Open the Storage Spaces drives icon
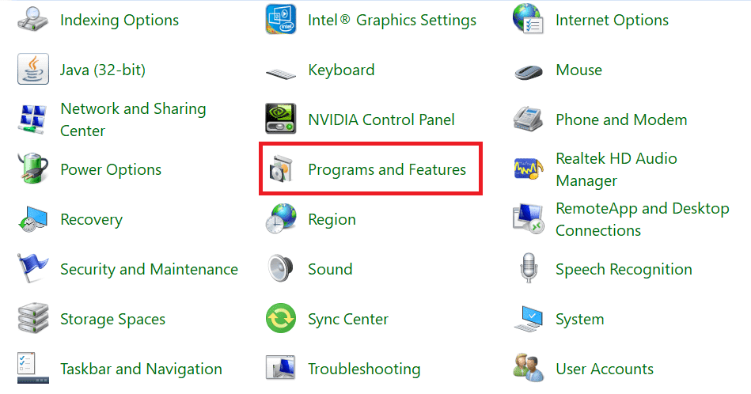Screen dimensions: 751x394 pos(32,319)
